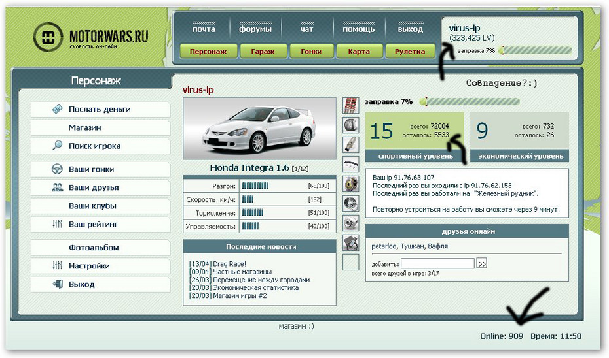Open friend Тушкан's profile

pos(412,246)
